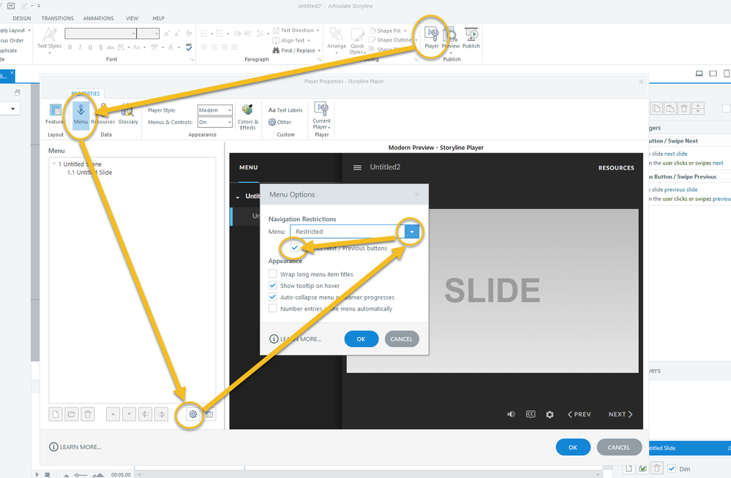The image size is (731, 478).
Task: Select 1.1 Untitled Slide in menu tree
Action: pyautogui.click(x=89, y=172)
